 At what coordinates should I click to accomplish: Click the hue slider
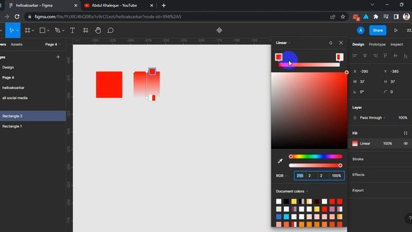(315, 157)
